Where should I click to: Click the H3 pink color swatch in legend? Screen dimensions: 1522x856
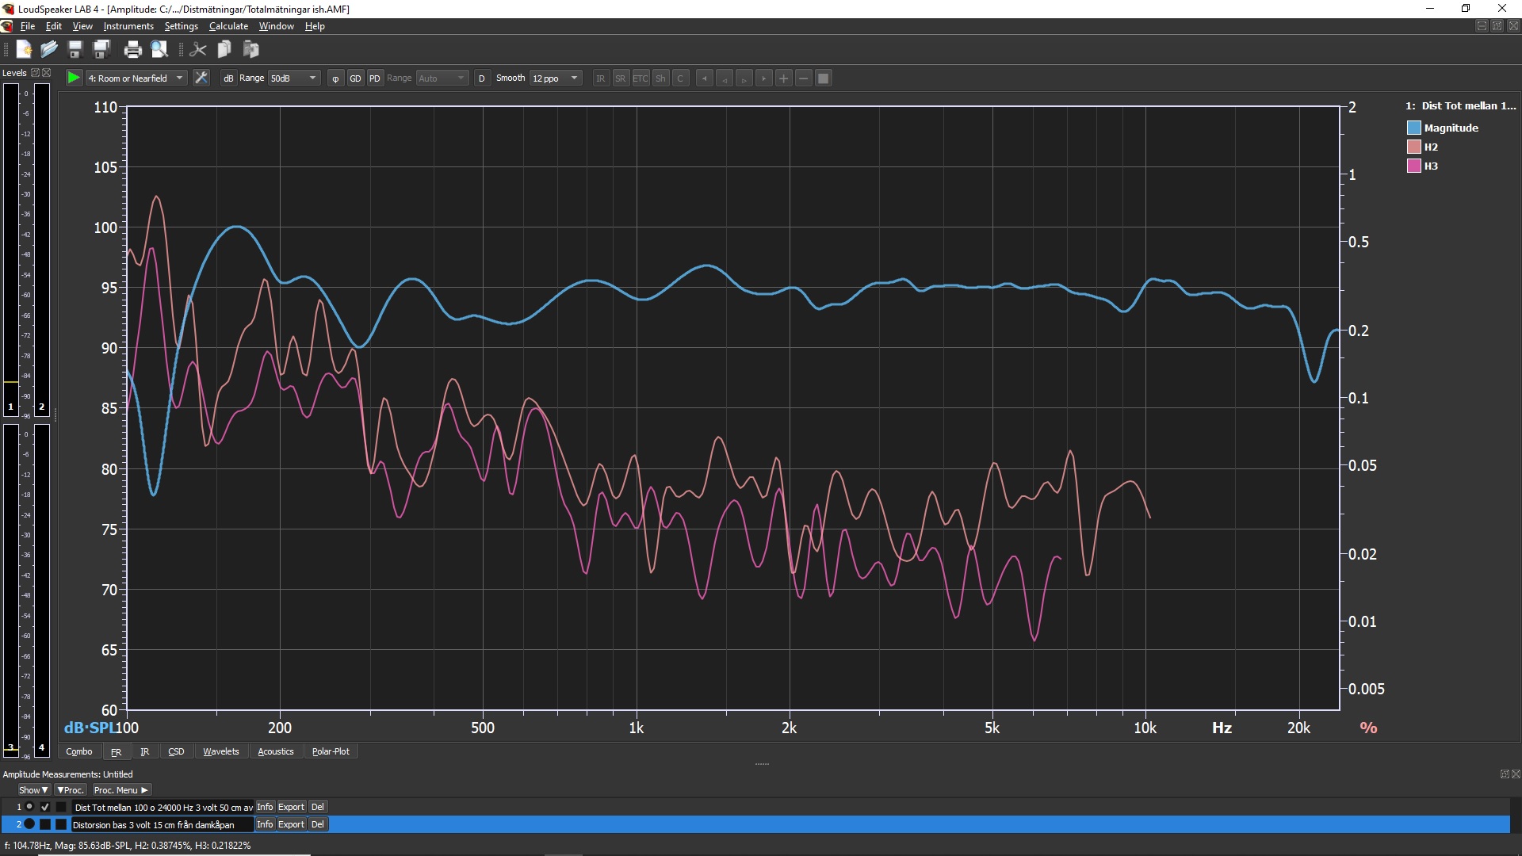pyautogui.click(x=1414, y=166)
